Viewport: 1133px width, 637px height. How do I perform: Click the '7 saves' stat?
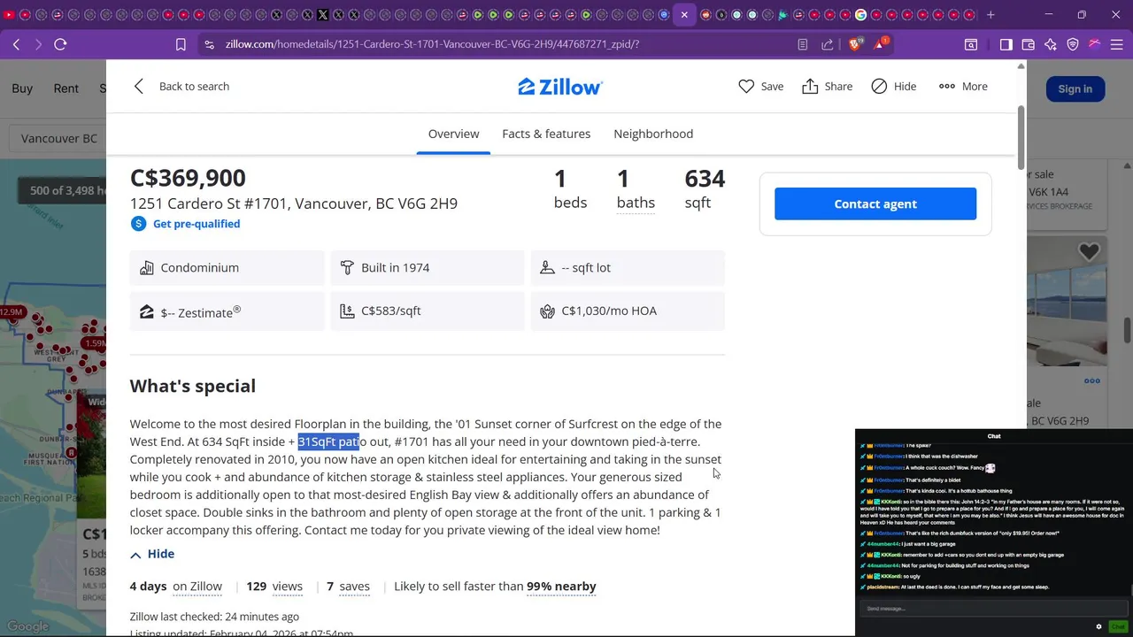[348, 586]
